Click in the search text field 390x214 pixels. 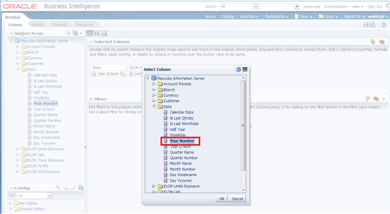click(276, 6)
